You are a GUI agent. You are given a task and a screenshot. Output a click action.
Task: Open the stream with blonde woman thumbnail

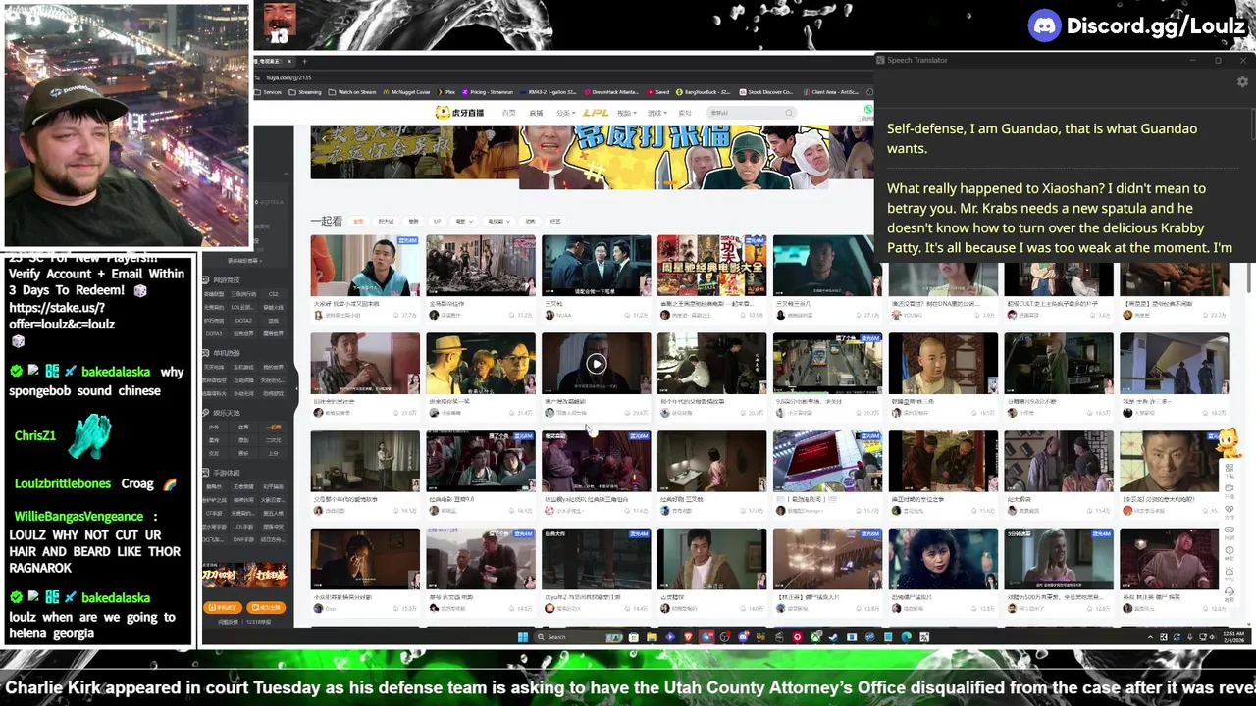1059,559
